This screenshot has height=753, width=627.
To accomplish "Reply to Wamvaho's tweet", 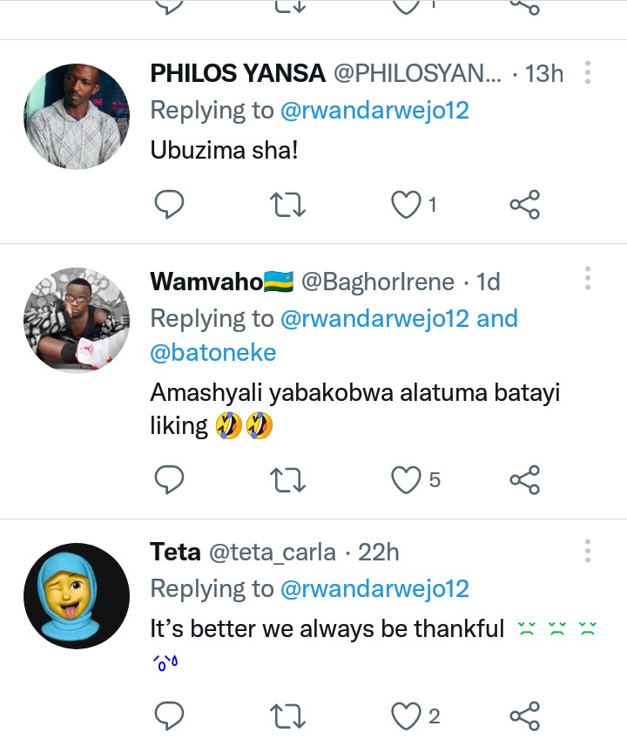I will [x=170, y=478].
